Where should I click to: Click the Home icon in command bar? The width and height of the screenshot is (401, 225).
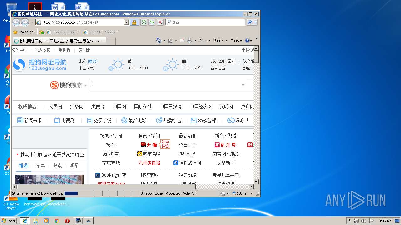point(159,41)
